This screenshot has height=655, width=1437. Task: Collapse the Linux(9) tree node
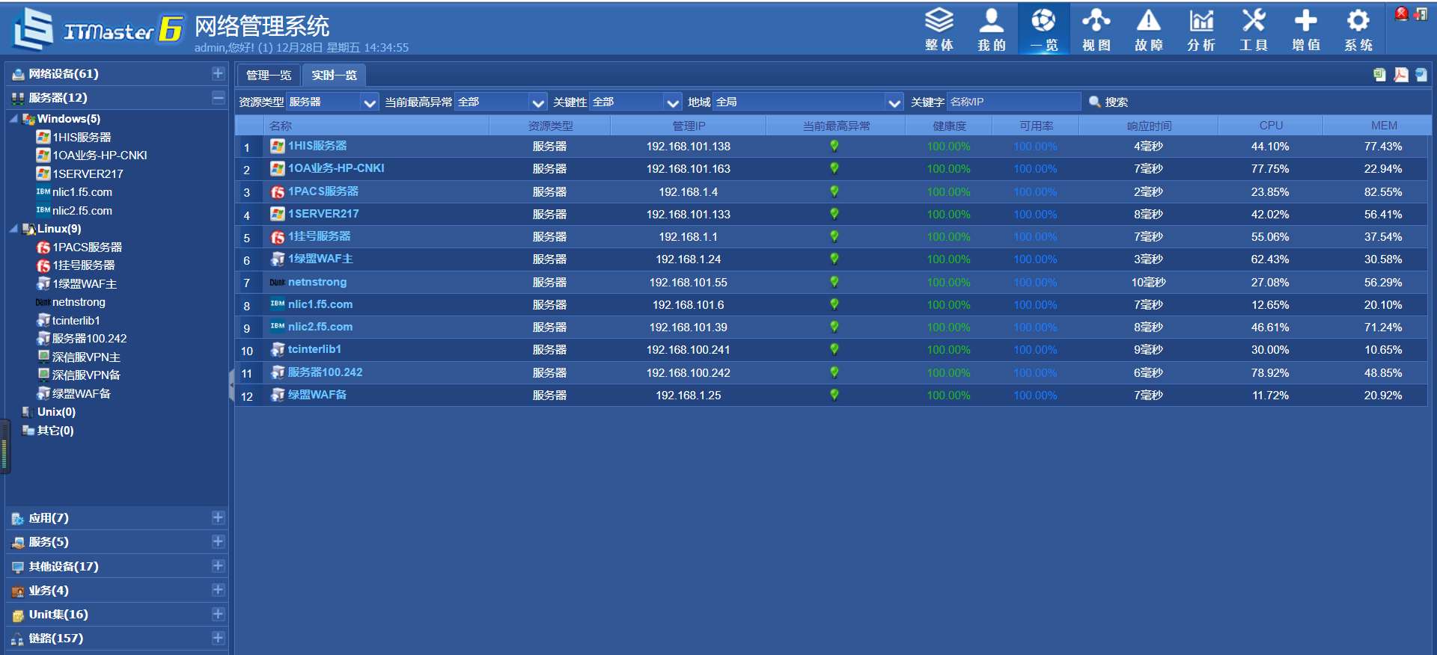tap(13, 229)
